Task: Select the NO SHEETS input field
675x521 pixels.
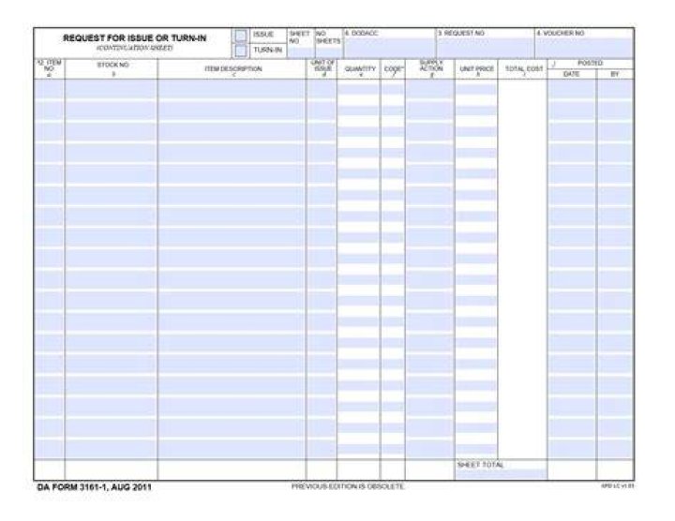Action: (x=329, y=52)
